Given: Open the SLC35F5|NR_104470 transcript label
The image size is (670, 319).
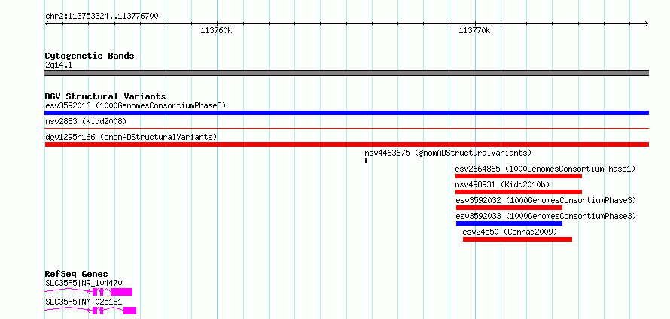Looking at the screenshot, I should pos(84,283).
